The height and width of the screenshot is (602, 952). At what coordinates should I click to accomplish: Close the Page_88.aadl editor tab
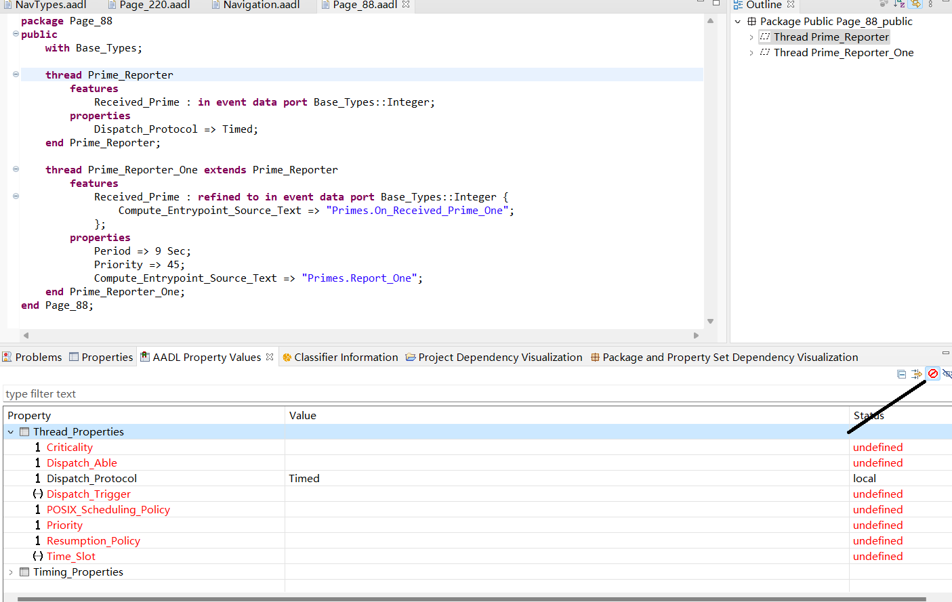pyautogui.click(x=406, y=4)
